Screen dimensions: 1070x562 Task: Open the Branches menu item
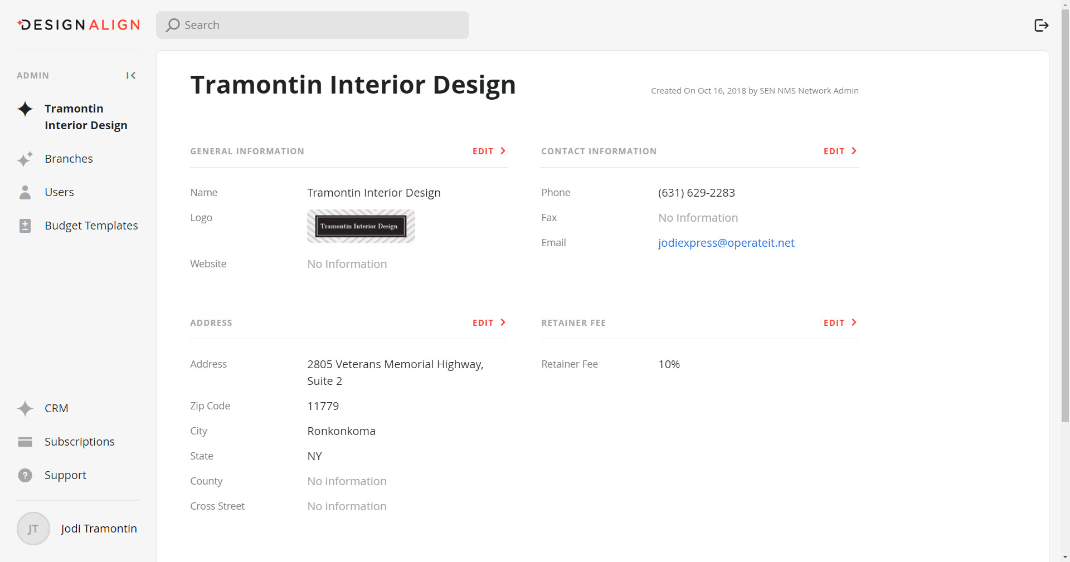click(69, 159)
